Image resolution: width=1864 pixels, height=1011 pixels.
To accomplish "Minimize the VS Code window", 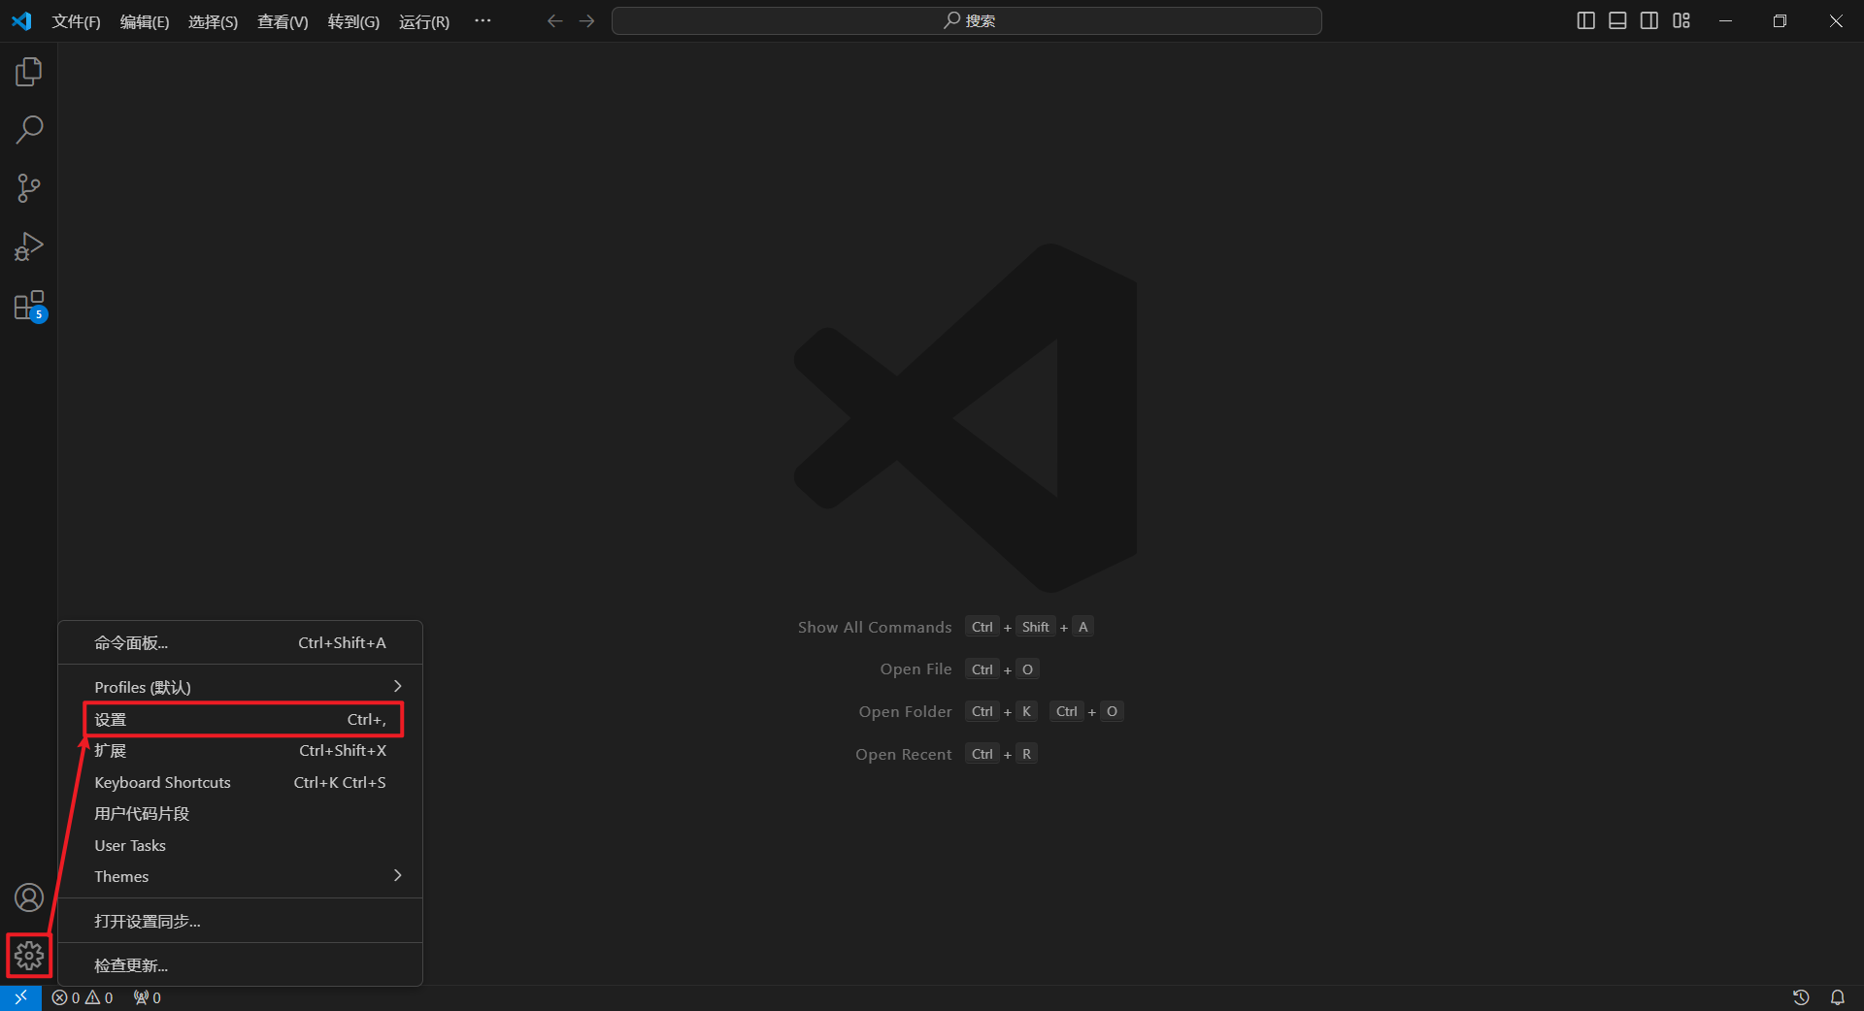I will [x=1725, y=20].
